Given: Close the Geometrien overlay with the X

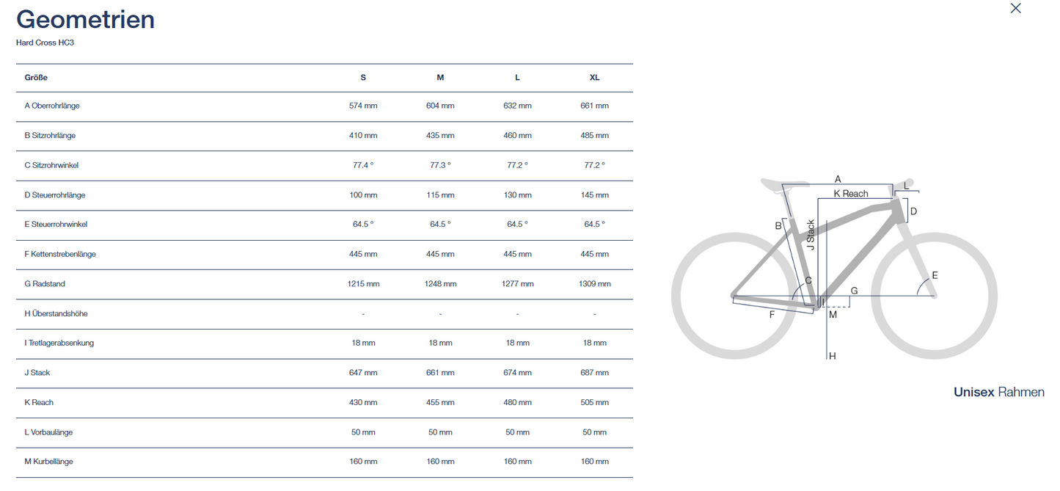Looking at the screenshot, I should [1015, 8].
